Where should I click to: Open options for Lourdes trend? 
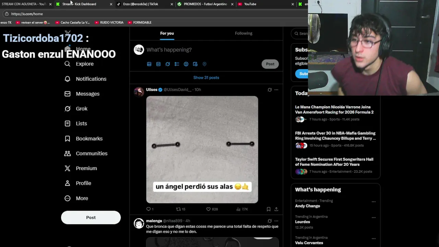[373, 217]
